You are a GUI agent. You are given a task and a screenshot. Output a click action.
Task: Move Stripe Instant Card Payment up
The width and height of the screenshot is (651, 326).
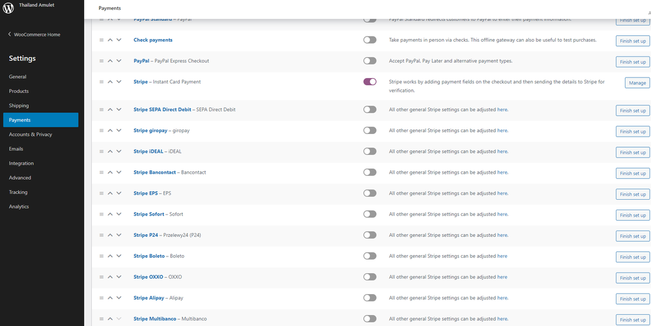click(110, 82)
